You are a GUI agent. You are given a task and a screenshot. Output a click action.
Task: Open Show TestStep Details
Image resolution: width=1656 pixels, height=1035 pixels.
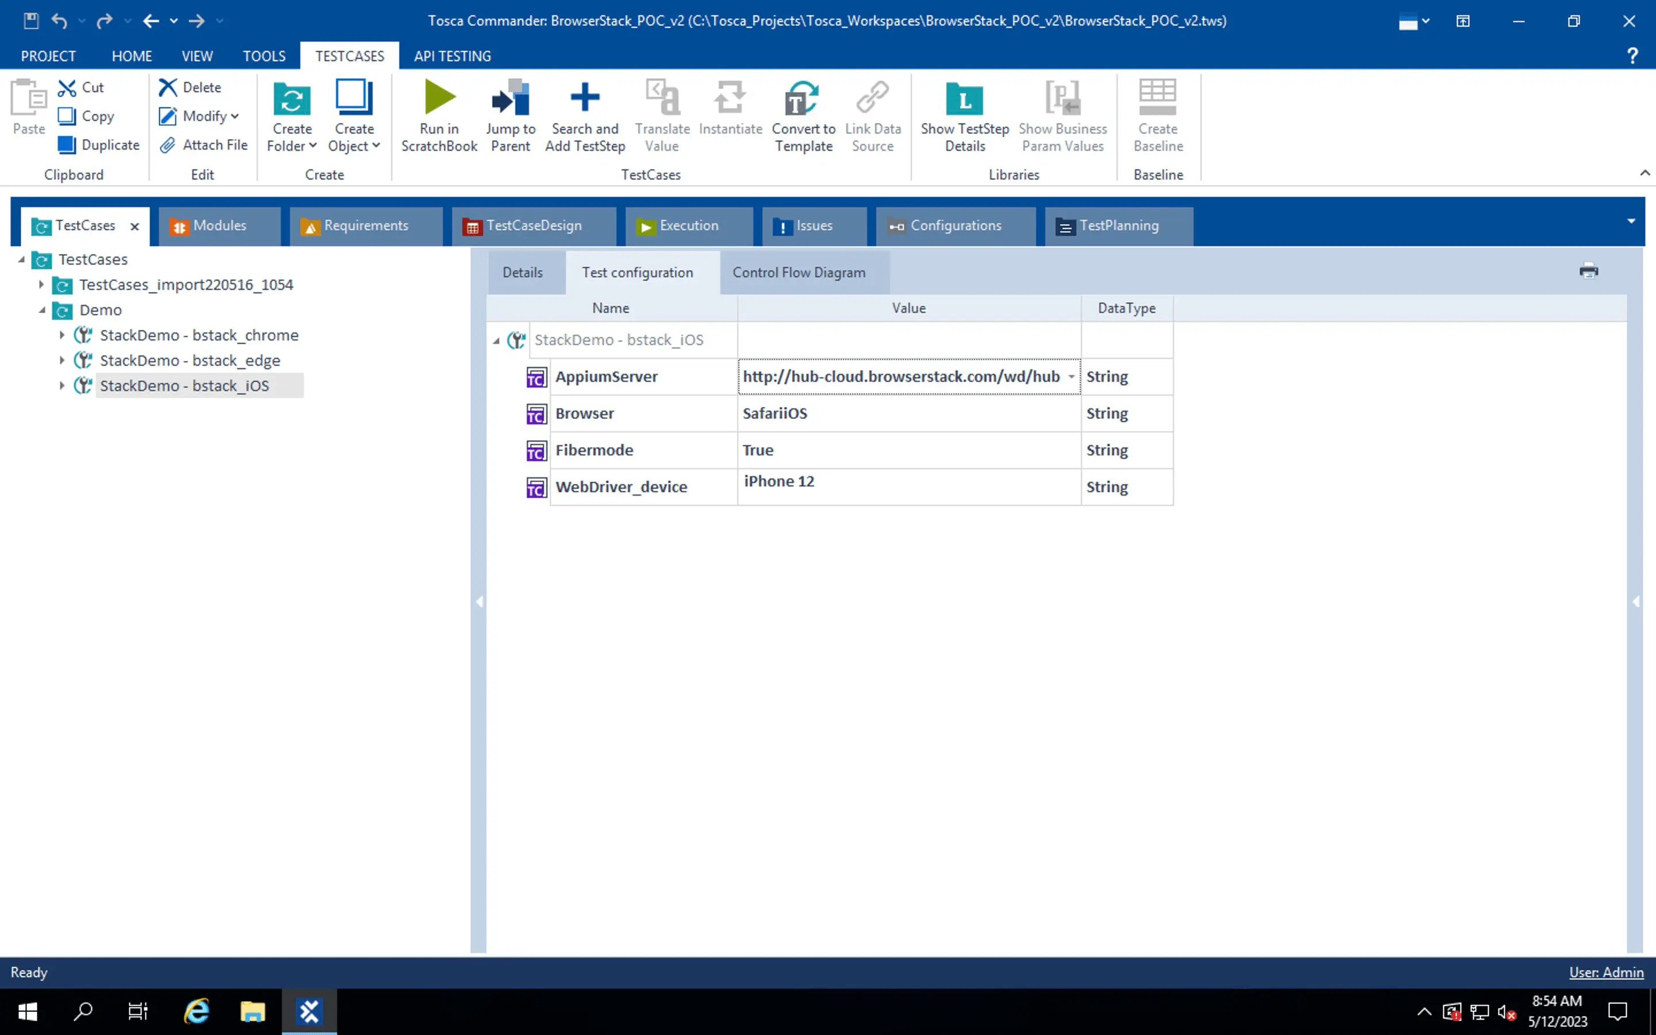(x=964, y=115)
